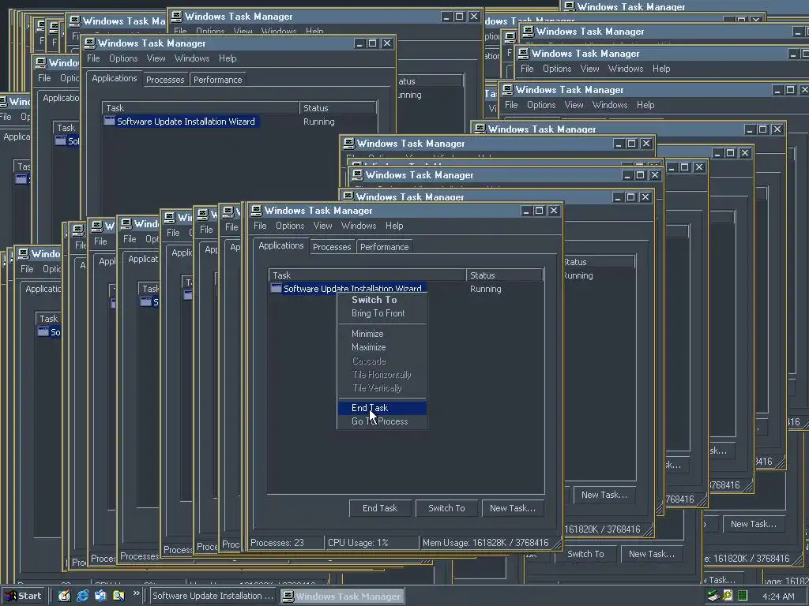The height and width of the screenshot is (606, 809).
Task: Click the Outlook Express Quick Launch icon
Action: [100, 596]
